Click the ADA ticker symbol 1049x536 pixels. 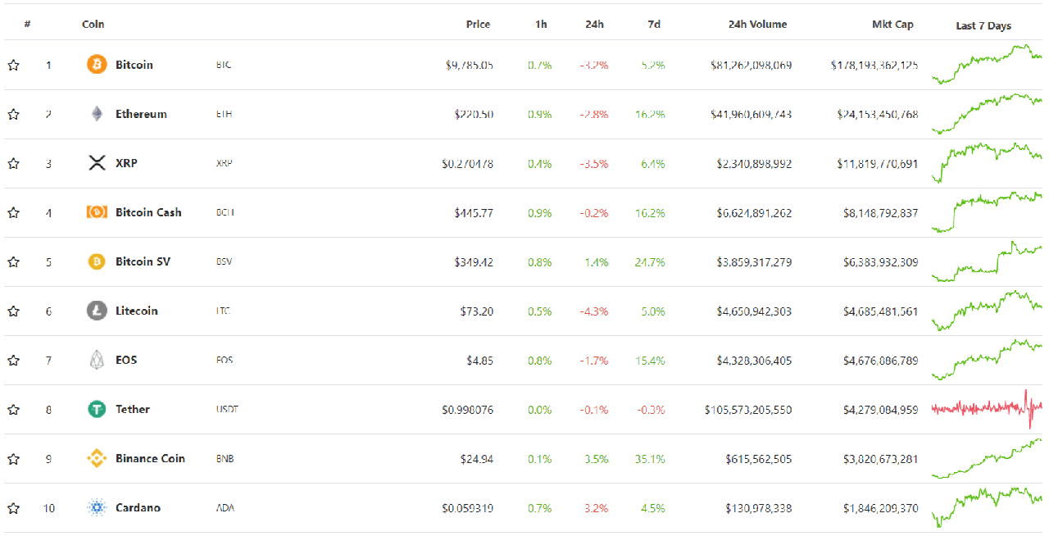coord(225,507)
